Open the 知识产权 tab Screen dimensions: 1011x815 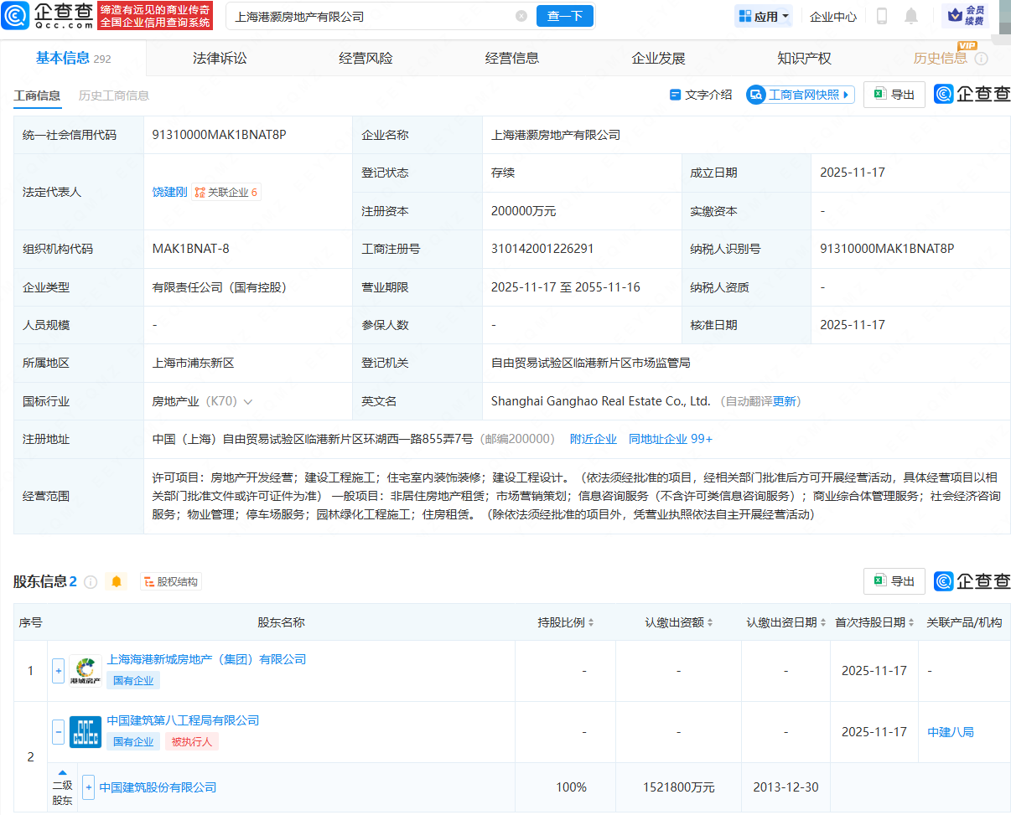pos(806,57)
